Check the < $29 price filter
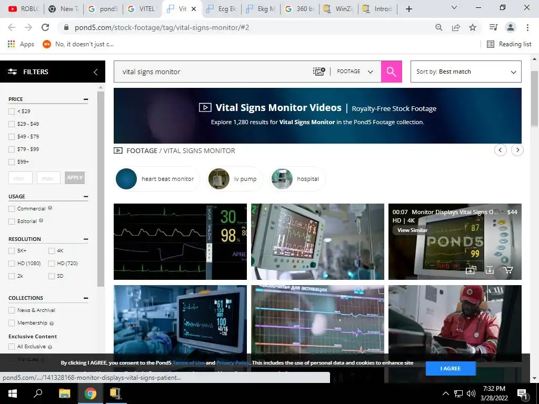 click(12, 112)
